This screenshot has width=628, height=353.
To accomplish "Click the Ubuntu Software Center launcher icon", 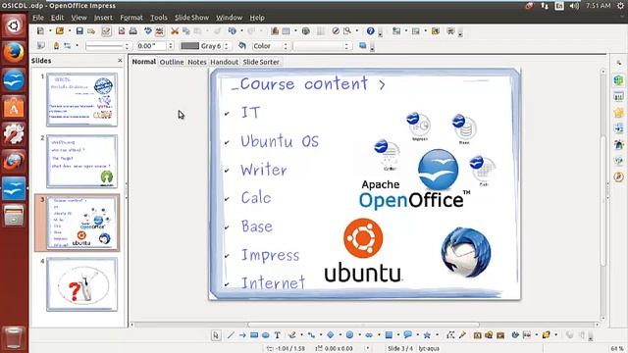I will [x=14, y=107].
